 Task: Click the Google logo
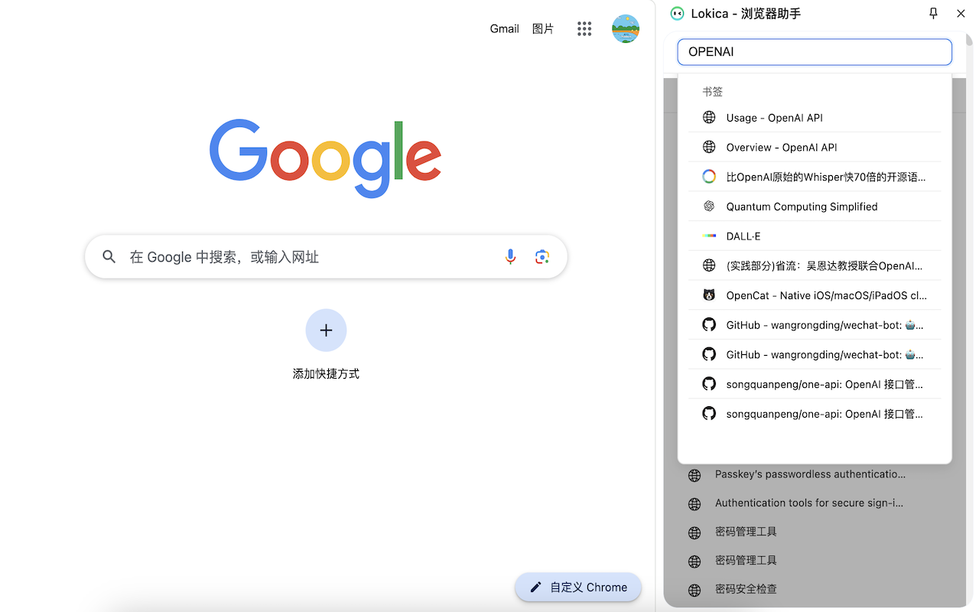tap(326, 158)
